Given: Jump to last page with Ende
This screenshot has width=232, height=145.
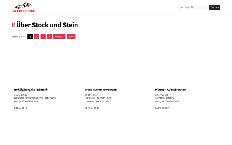Looking at the screenshot, I should pos(71,37).
